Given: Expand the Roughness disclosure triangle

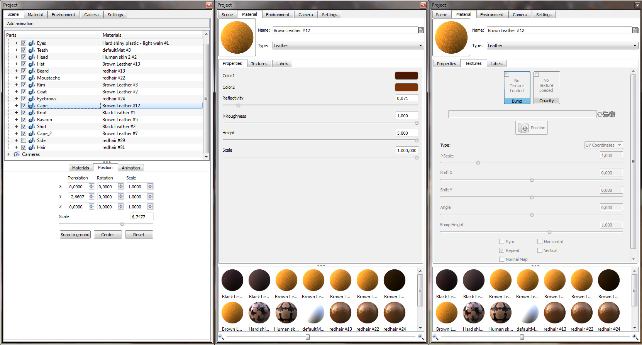Looking at the screenshot, I should [224, 116].
